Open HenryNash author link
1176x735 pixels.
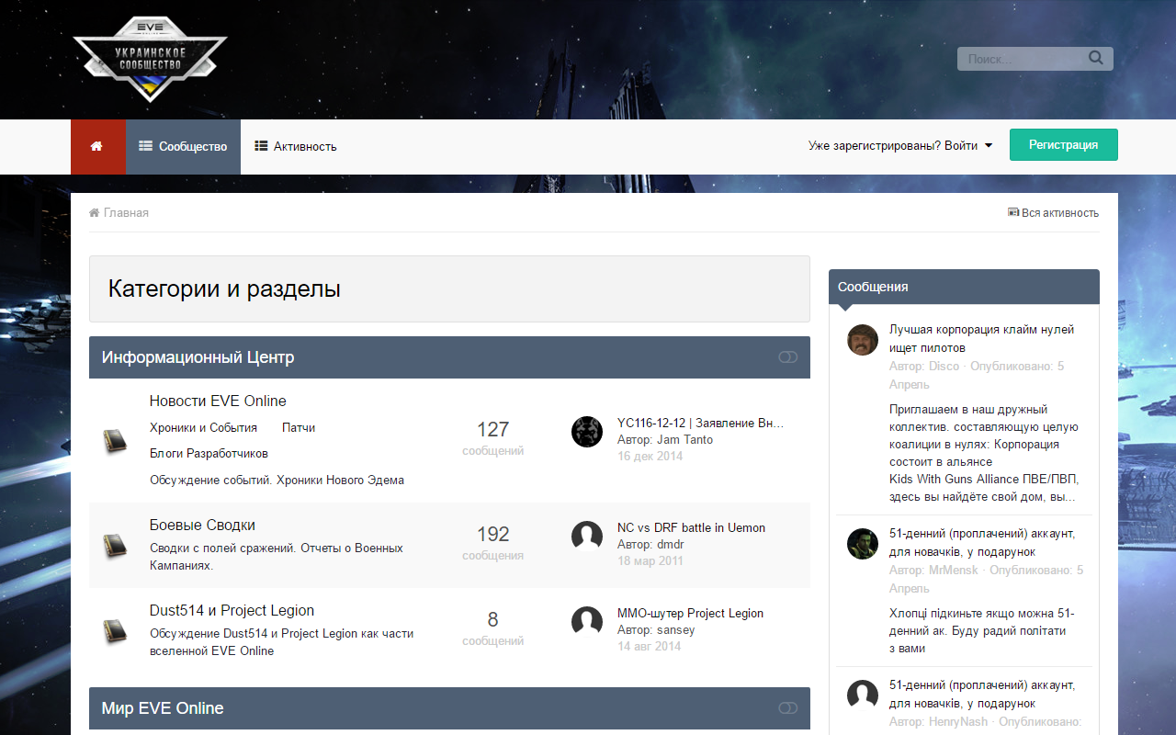pos(958,722)
